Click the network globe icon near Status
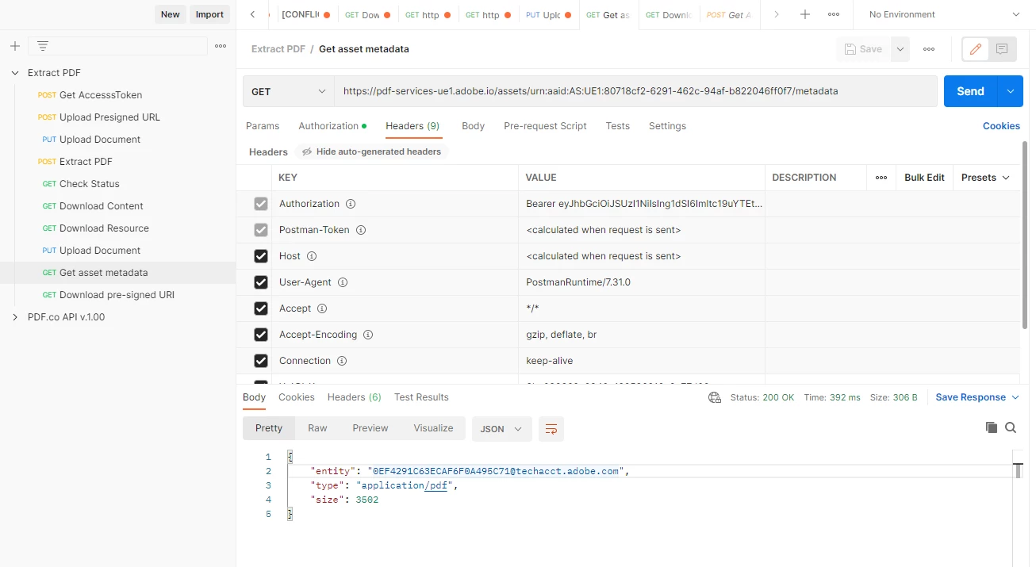The width and height of the screenshot is (1036, 567). click(x=715, y=397)
